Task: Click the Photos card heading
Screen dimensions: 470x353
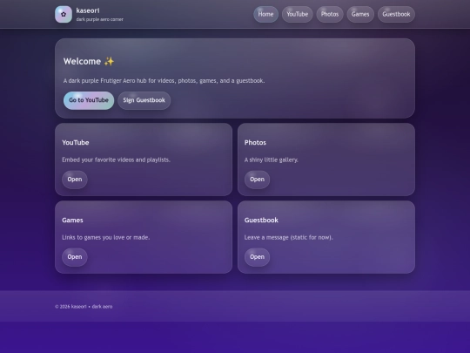Action: click(x=255, y=143)
